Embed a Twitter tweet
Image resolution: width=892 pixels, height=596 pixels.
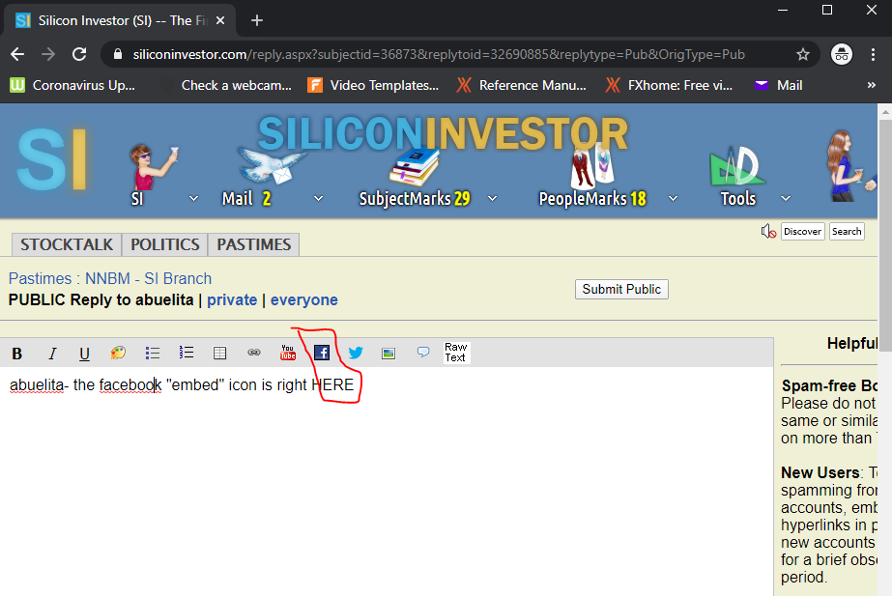coord(356,354)
